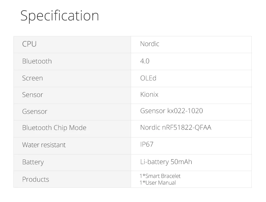
Task: Click the Gsensor kx022-1020 value
Action: (171, 111)
